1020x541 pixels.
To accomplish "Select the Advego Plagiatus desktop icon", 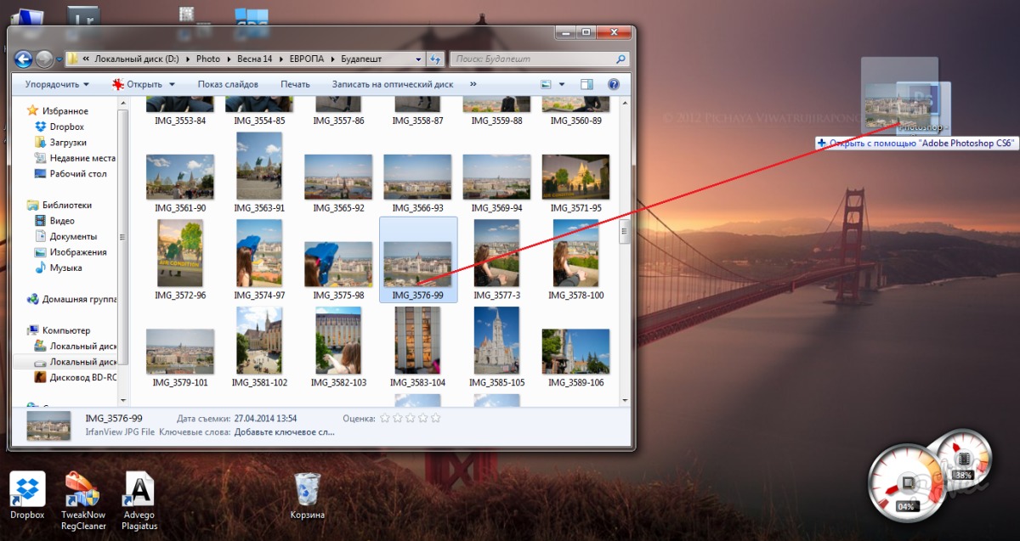I will (139, 492).
